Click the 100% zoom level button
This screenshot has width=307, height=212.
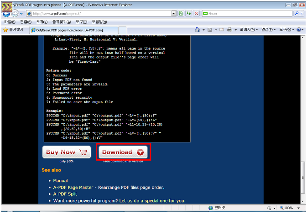click(x=286, y=208)
